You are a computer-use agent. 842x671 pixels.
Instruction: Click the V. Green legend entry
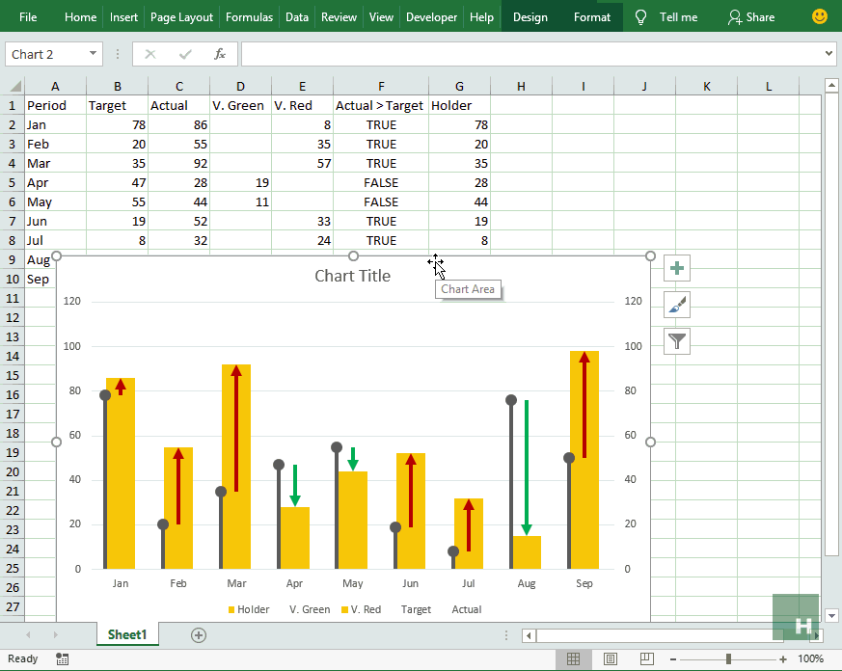click(x=310, y=609)
